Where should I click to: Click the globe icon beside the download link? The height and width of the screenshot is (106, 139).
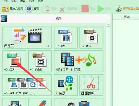118,9
